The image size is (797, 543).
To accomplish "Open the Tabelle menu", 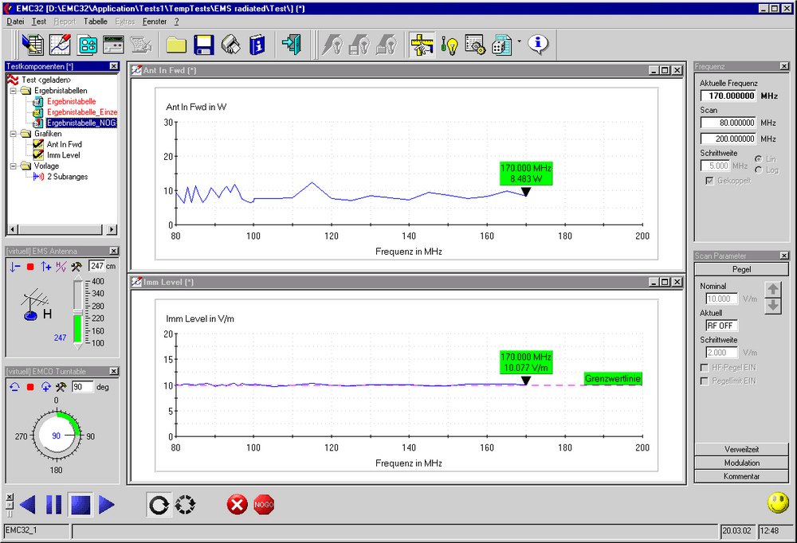I will [95, 21].
